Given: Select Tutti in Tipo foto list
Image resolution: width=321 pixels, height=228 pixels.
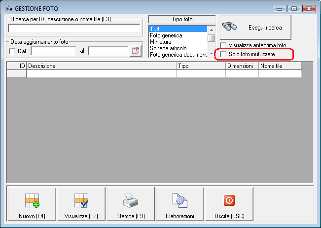Looking at the screenshot, I should click(x=178, y=29).
